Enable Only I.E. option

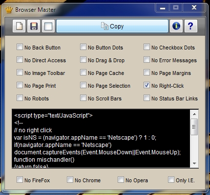[171, 180]
